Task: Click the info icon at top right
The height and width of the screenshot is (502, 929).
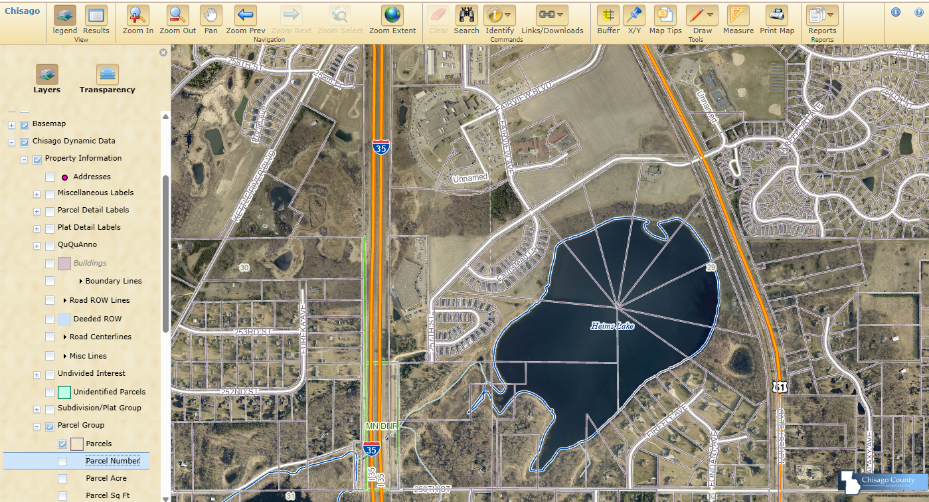Action: click(896, 11)
